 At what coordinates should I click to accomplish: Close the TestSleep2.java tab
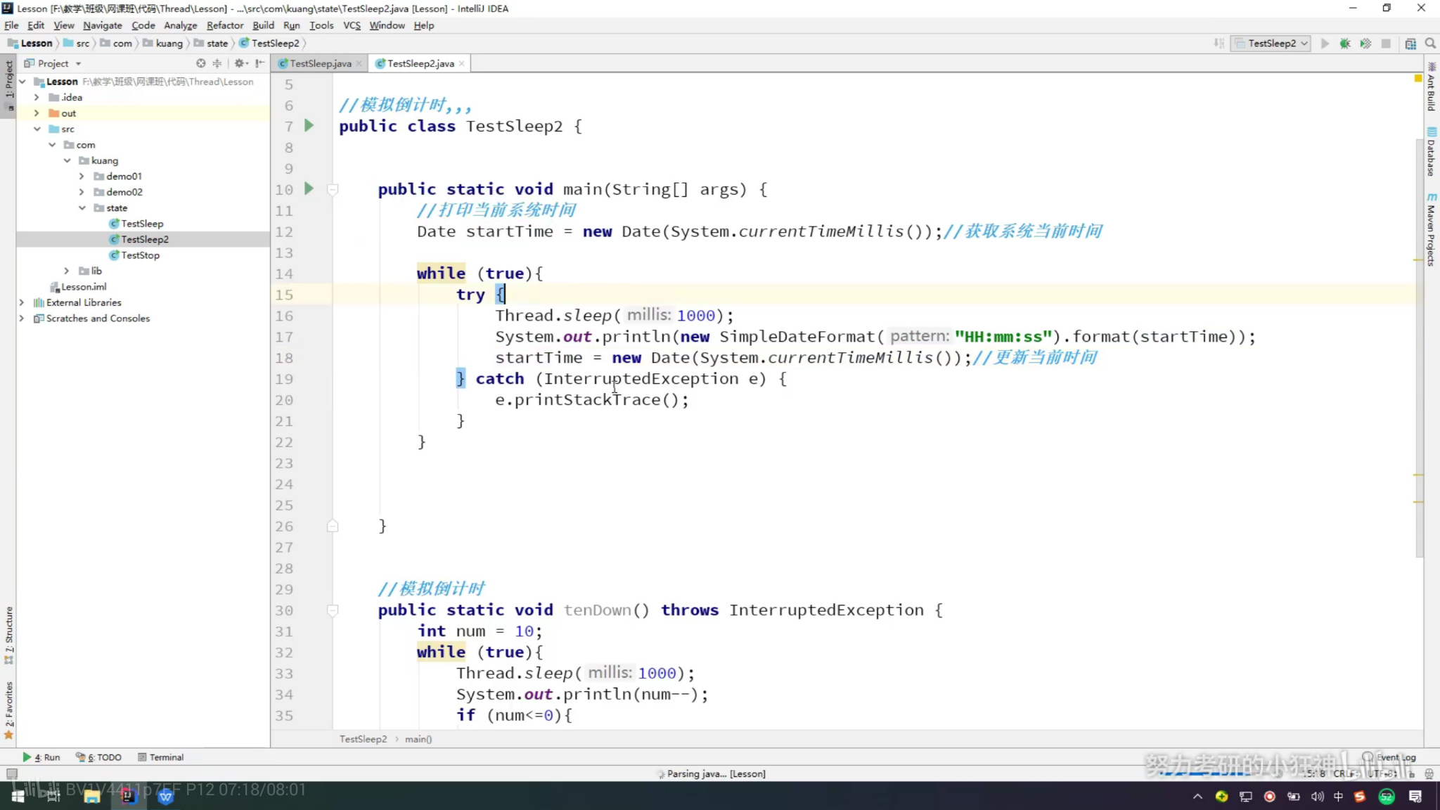pyautogui.click(x=461, y=64)
